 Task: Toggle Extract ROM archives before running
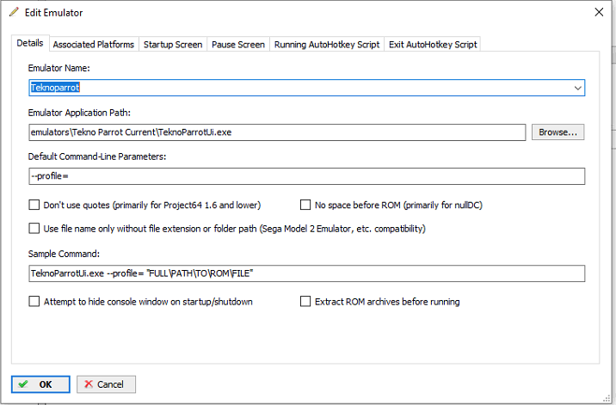click(x=305, y=302)
